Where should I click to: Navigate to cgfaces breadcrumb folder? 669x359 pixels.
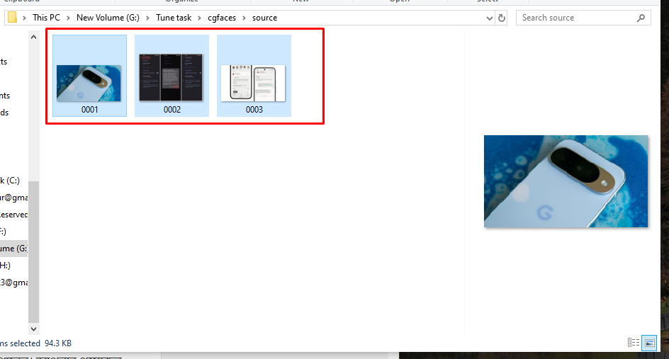coord(222,18)
